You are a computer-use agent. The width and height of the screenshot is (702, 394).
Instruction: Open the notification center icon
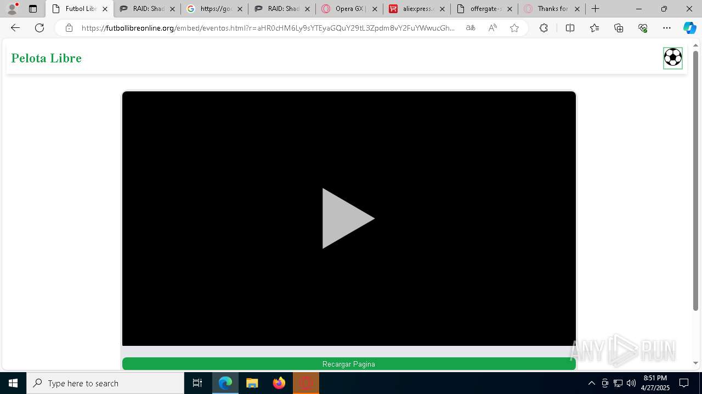[684, 383]
